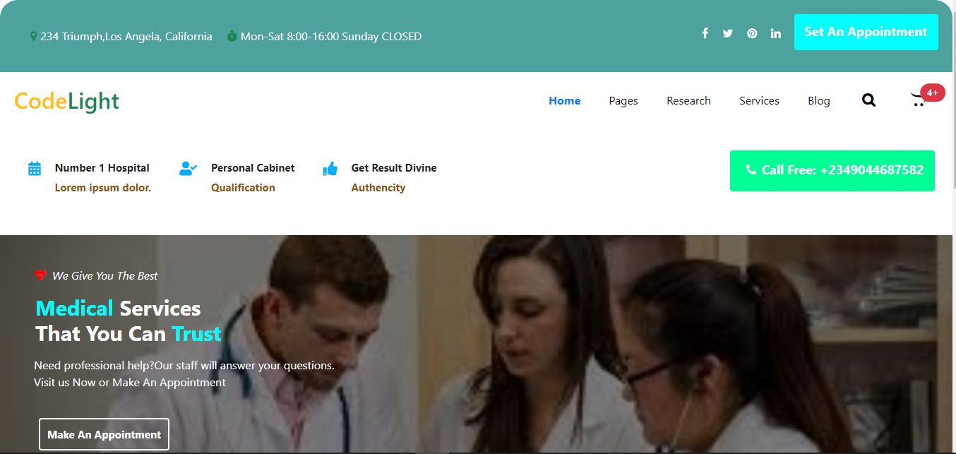Screen dimensions: 956x454
Task: Open the Pinterest social icon
Action: click(x=752, y=33)
